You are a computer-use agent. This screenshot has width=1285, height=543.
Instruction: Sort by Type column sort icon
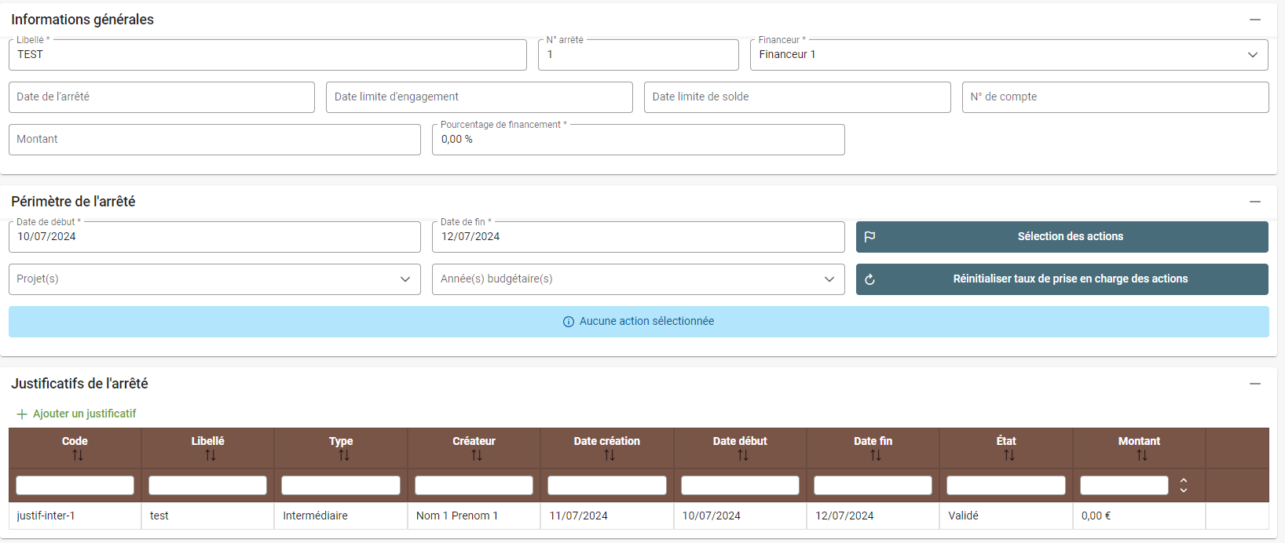[x=343, y=455]
